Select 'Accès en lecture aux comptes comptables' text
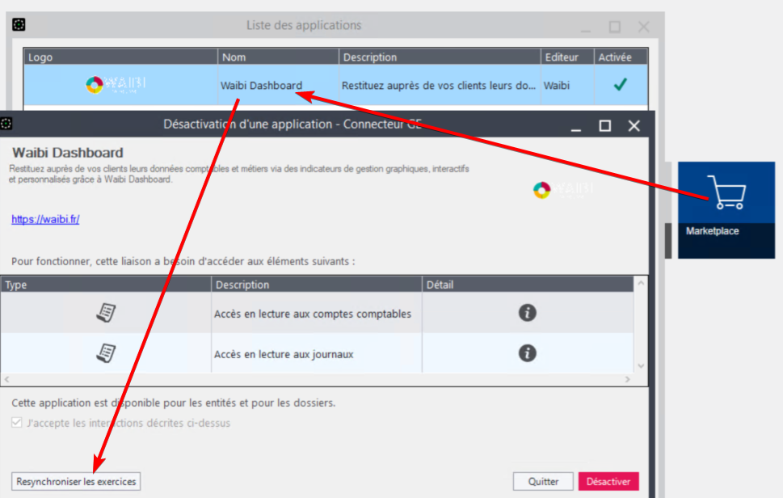This screenshot has height=498, width=783. tap(313, 314)
